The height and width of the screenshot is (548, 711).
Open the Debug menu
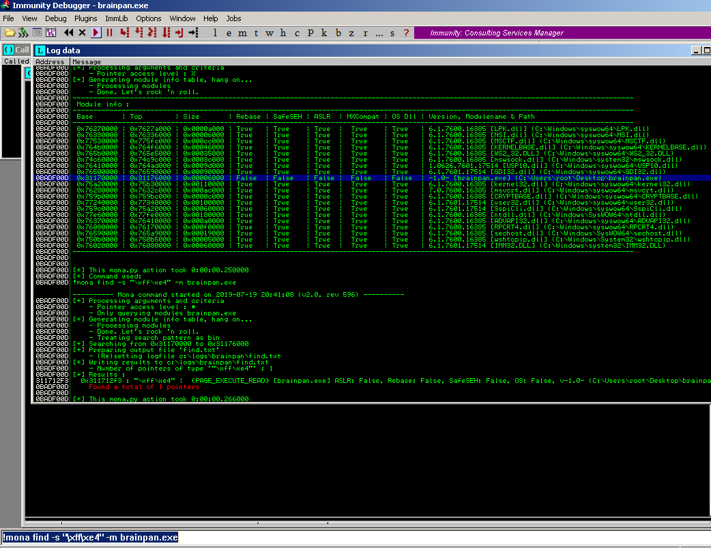(x=56, y=18)
